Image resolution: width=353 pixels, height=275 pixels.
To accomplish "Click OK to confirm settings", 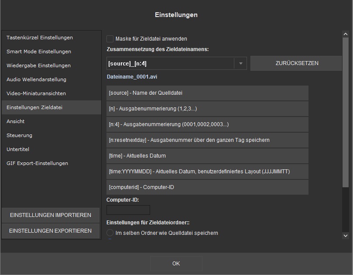I will point(176,264).
